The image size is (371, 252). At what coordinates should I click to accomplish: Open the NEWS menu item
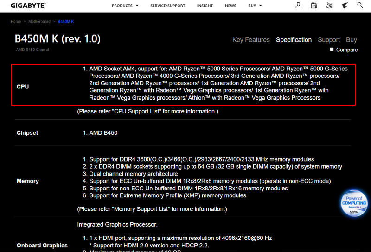point(230,6)
